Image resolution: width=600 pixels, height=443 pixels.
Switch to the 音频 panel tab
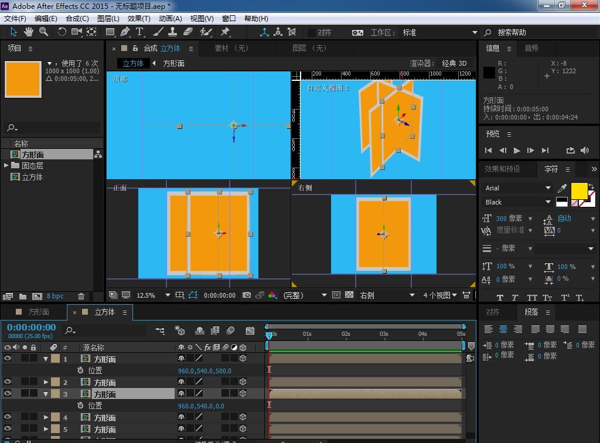pos(531,48)
